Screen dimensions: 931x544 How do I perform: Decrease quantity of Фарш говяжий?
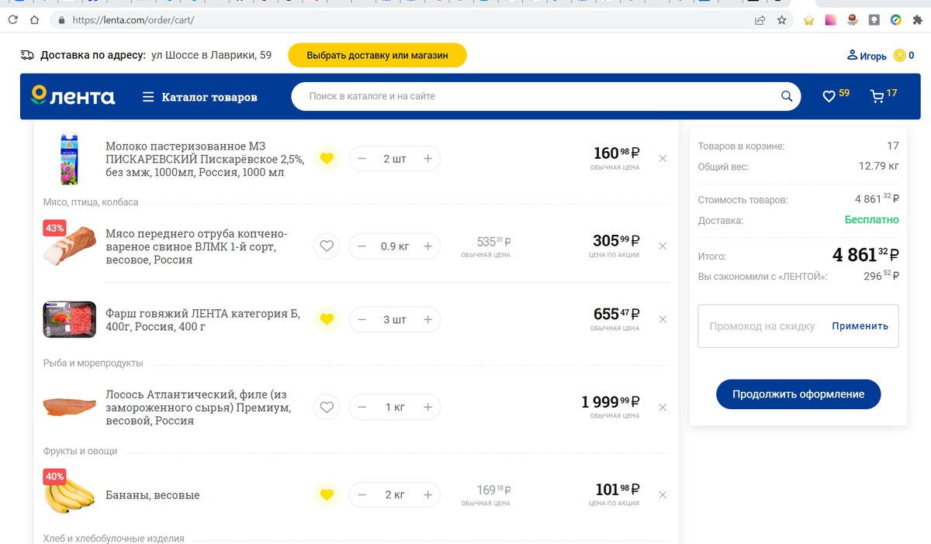coord(362,319)
